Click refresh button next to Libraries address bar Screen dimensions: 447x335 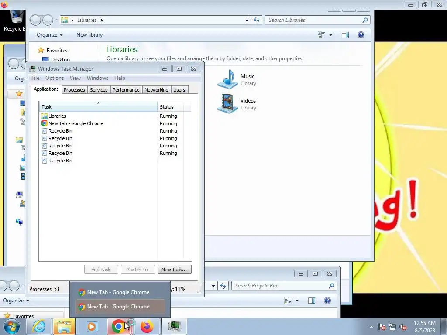[257, 20]
